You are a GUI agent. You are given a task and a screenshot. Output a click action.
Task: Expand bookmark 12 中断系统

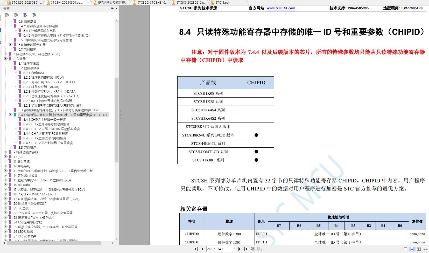pyautogui.click(x=5, y=166)
